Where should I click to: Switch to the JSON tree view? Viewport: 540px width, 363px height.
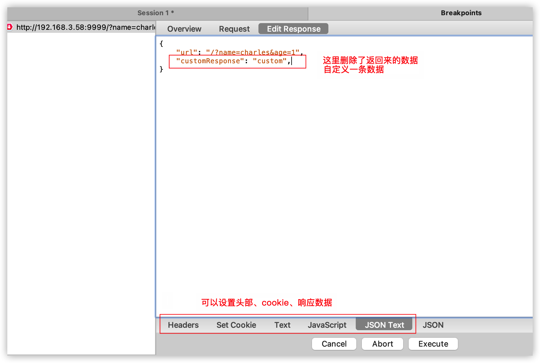433,325
